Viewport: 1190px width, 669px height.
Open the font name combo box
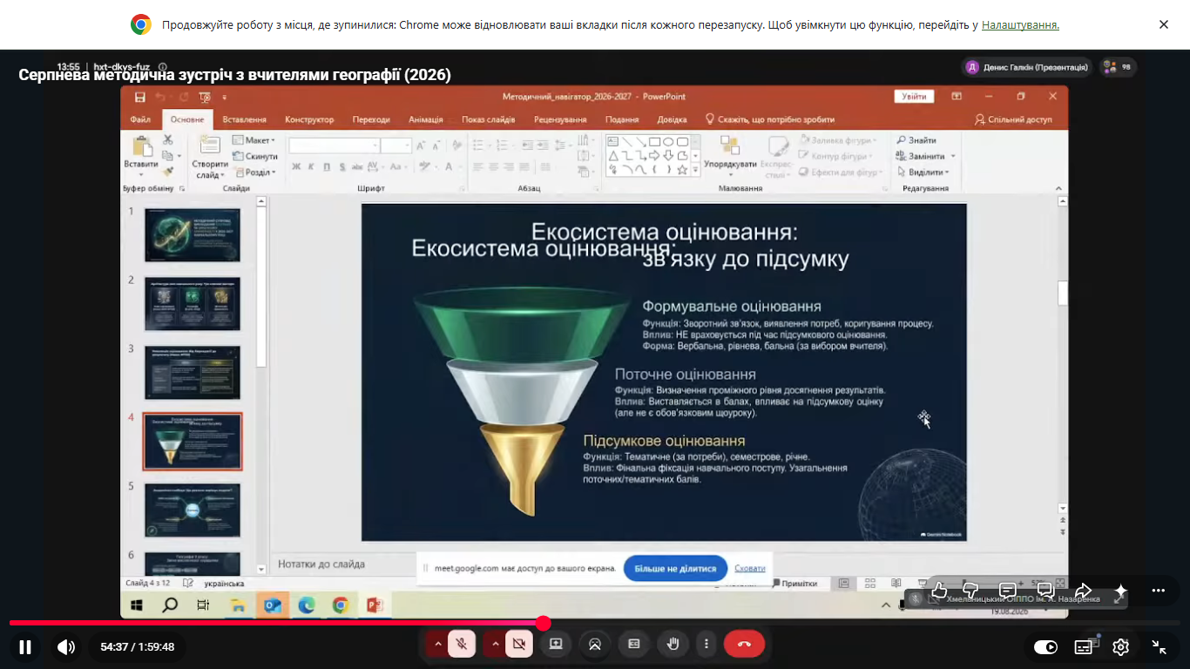coord(334,145)
